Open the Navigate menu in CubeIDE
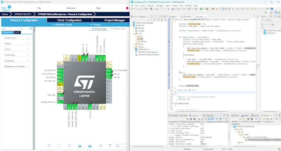The width and height of the screenshot is (281, 151). click(x=160, y=6)
